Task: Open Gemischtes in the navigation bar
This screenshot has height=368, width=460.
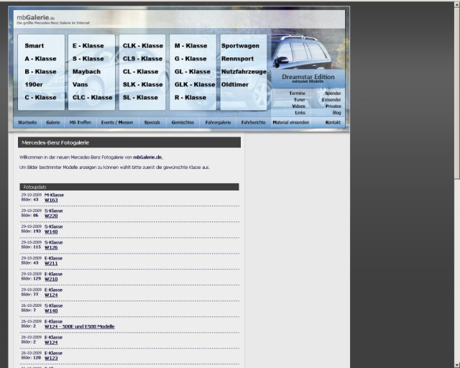Action: coord(183,122)
